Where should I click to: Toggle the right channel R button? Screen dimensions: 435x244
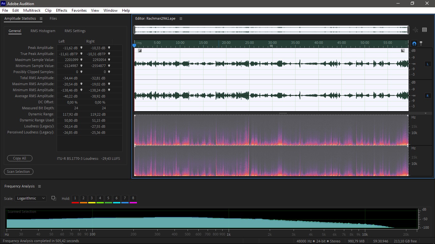coord(427,96)
